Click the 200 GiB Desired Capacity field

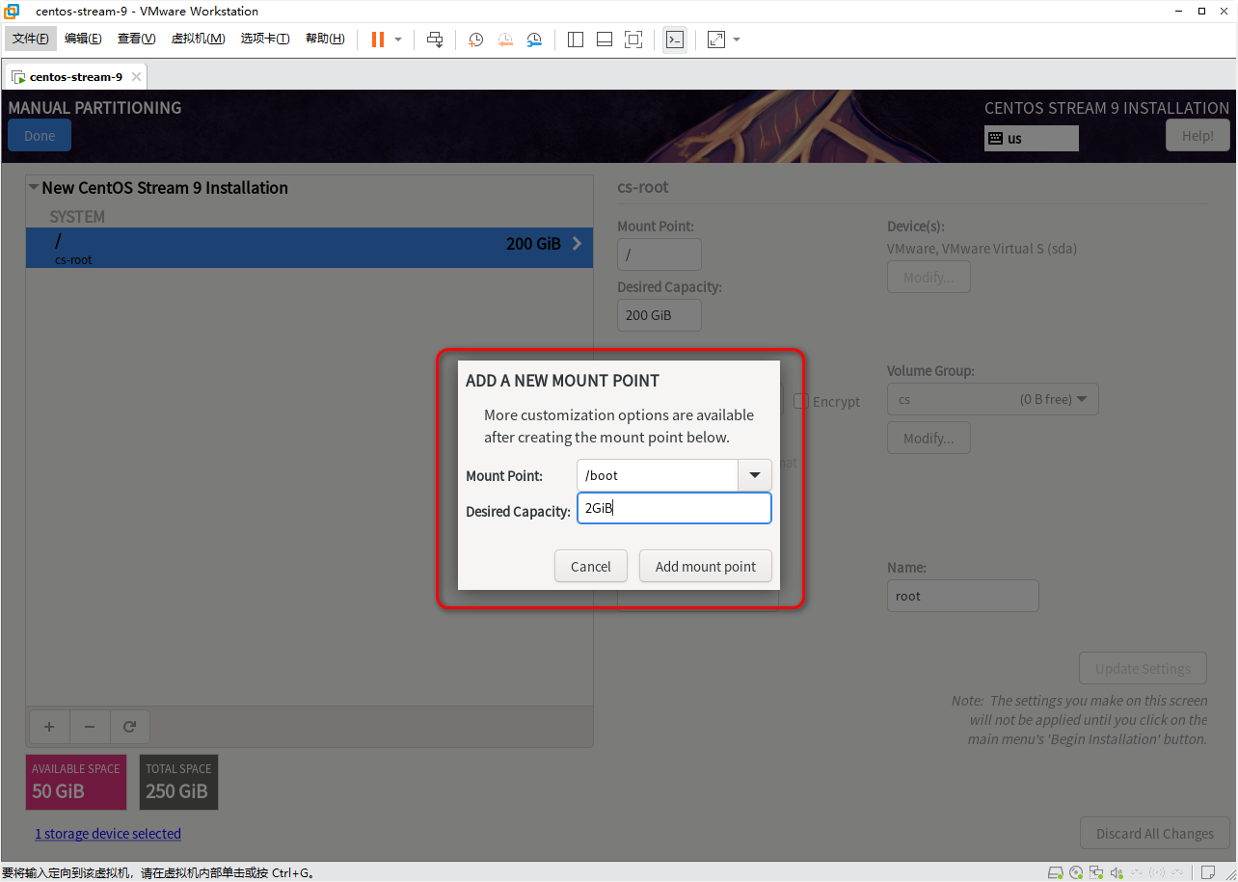tap(659, 315)
